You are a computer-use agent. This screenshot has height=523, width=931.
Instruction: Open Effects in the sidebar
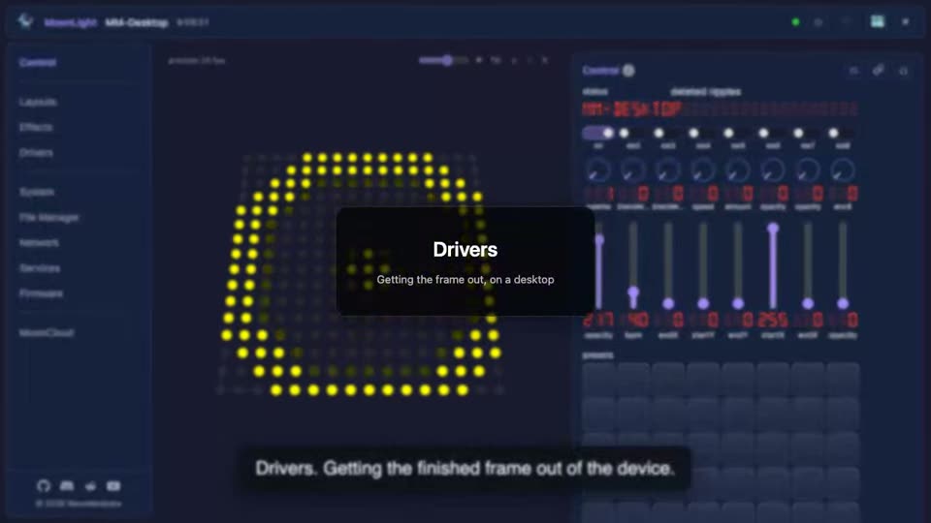point(36,127)
